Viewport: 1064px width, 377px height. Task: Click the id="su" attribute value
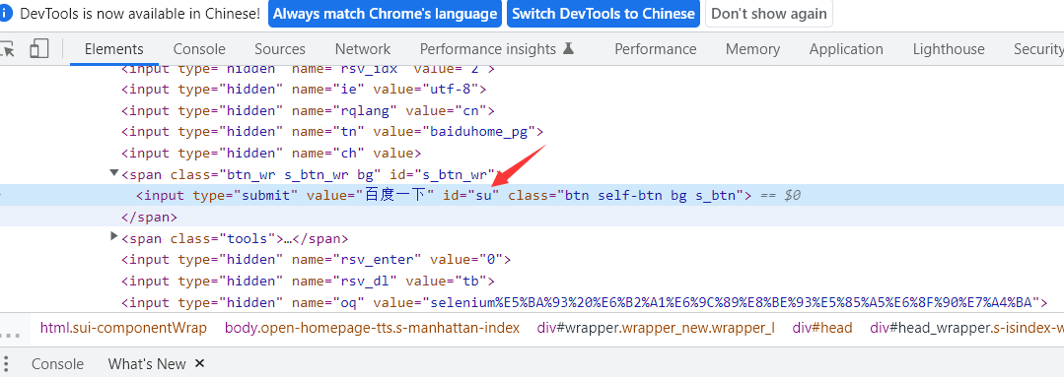pyautogui.click(x=483, y=196)
